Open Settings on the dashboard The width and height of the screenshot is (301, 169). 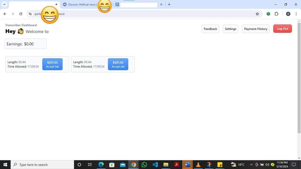click(230, 29)
